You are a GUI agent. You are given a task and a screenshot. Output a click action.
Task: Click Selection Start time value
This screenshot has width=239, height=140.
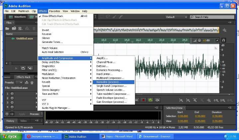click(x=183, y=116)
